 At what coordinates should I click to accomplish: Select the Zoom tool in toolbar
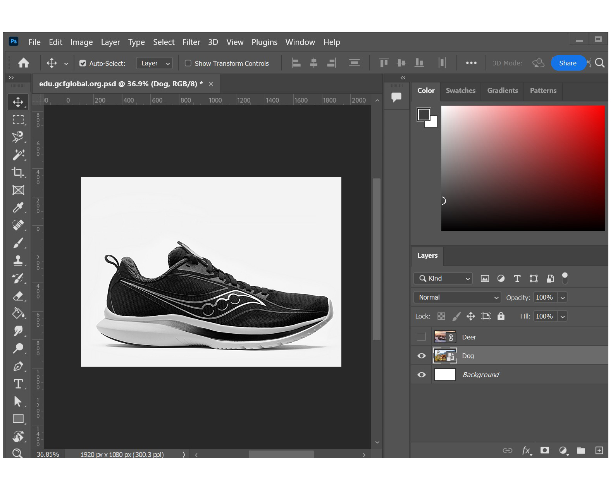(x=18, y=453)
